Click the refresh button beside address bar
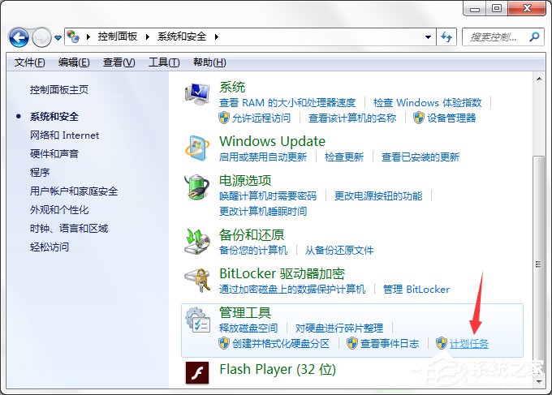The width and height of the screenshot is (552, 395). [x=446, y=37]
